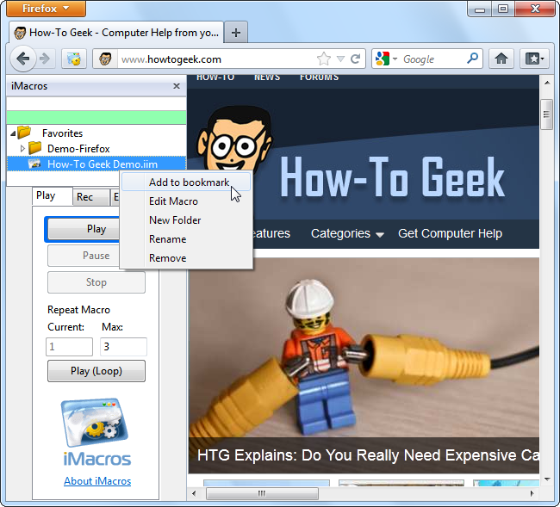
Task: Open the HTG Explains featured article
Action: 368,455
